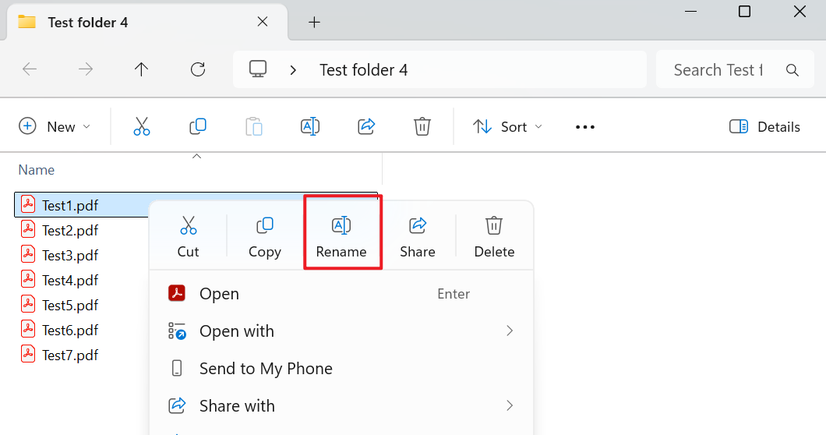Click the Adobe icon beside Open
Screen dimensions: 826x435
(x=177, y=293)
